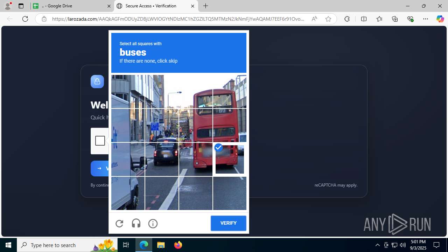Reload the captcha challenge images
This screenshot has height=252, width=448.
(119, 223)
